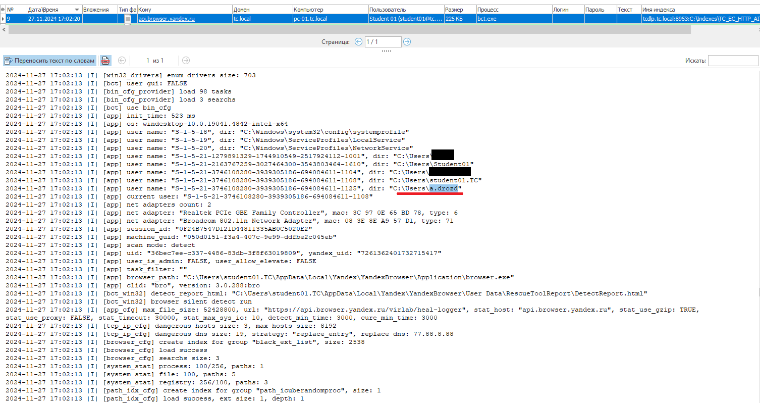Sort by the 'Процесс' column header

click(514, 10)
